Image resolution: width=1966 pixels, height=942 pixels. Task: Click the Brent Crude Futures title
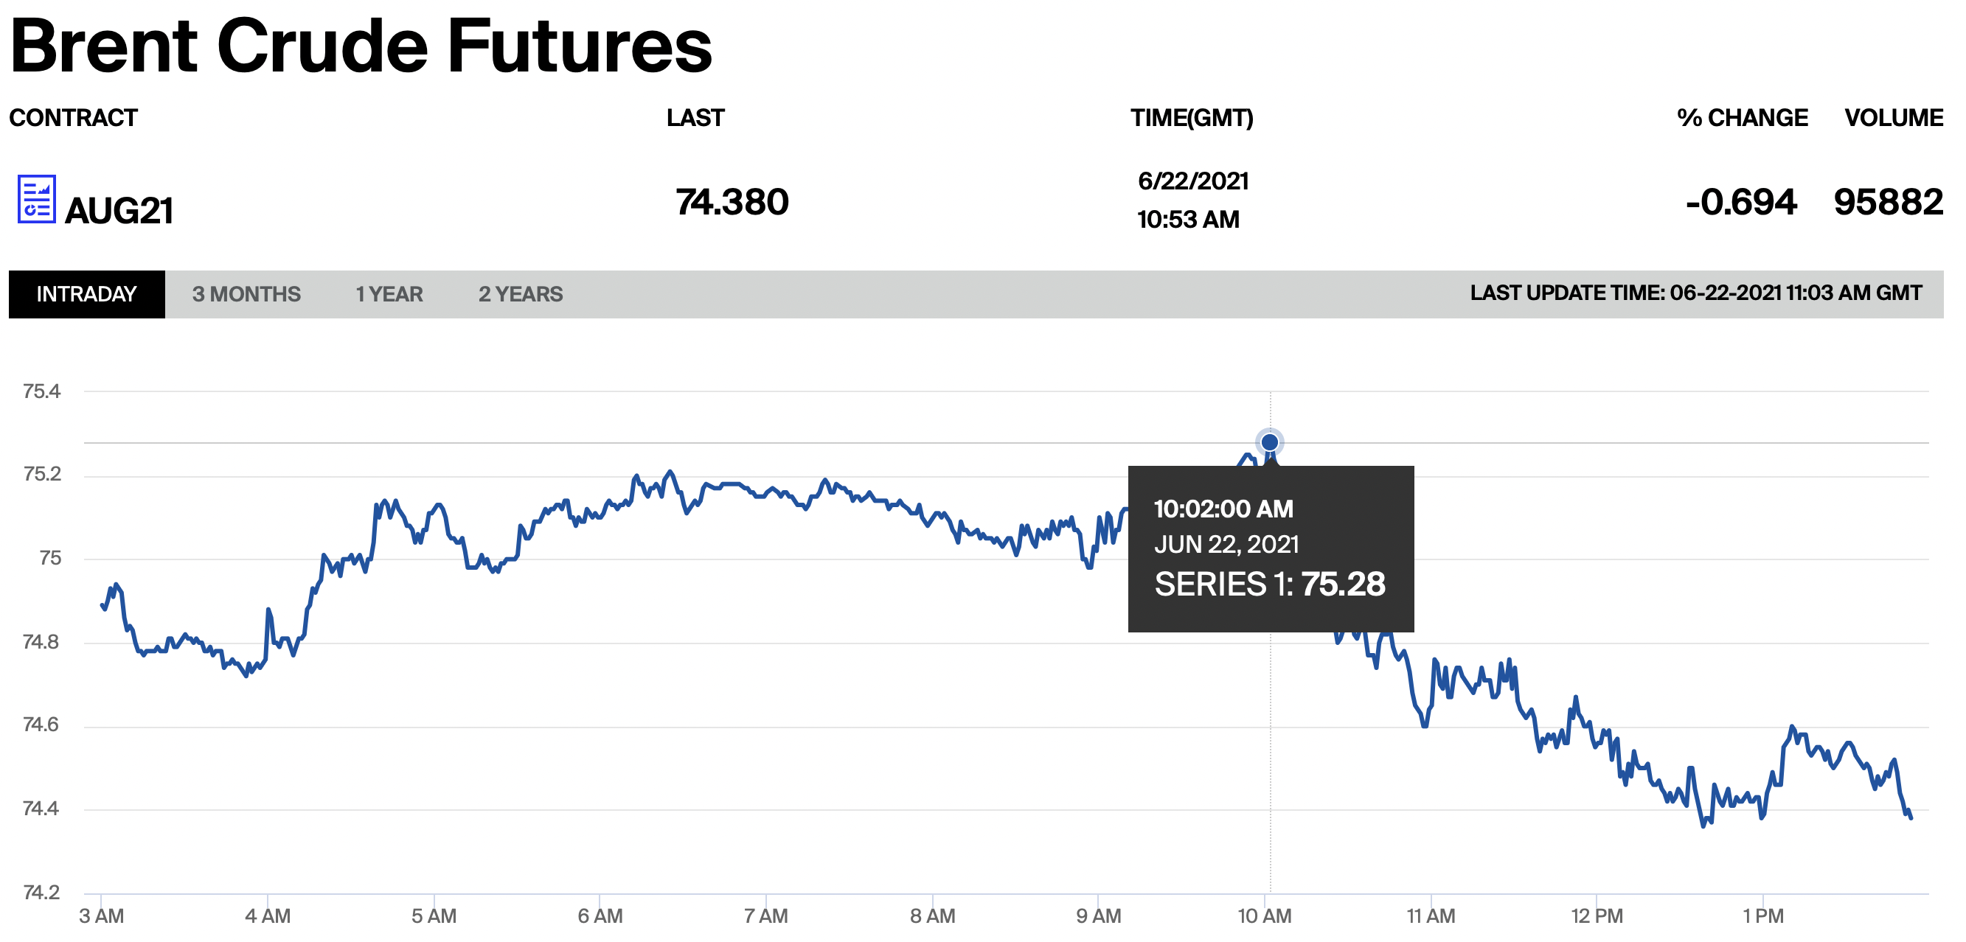pyautogui.click(x=363, y=46)
